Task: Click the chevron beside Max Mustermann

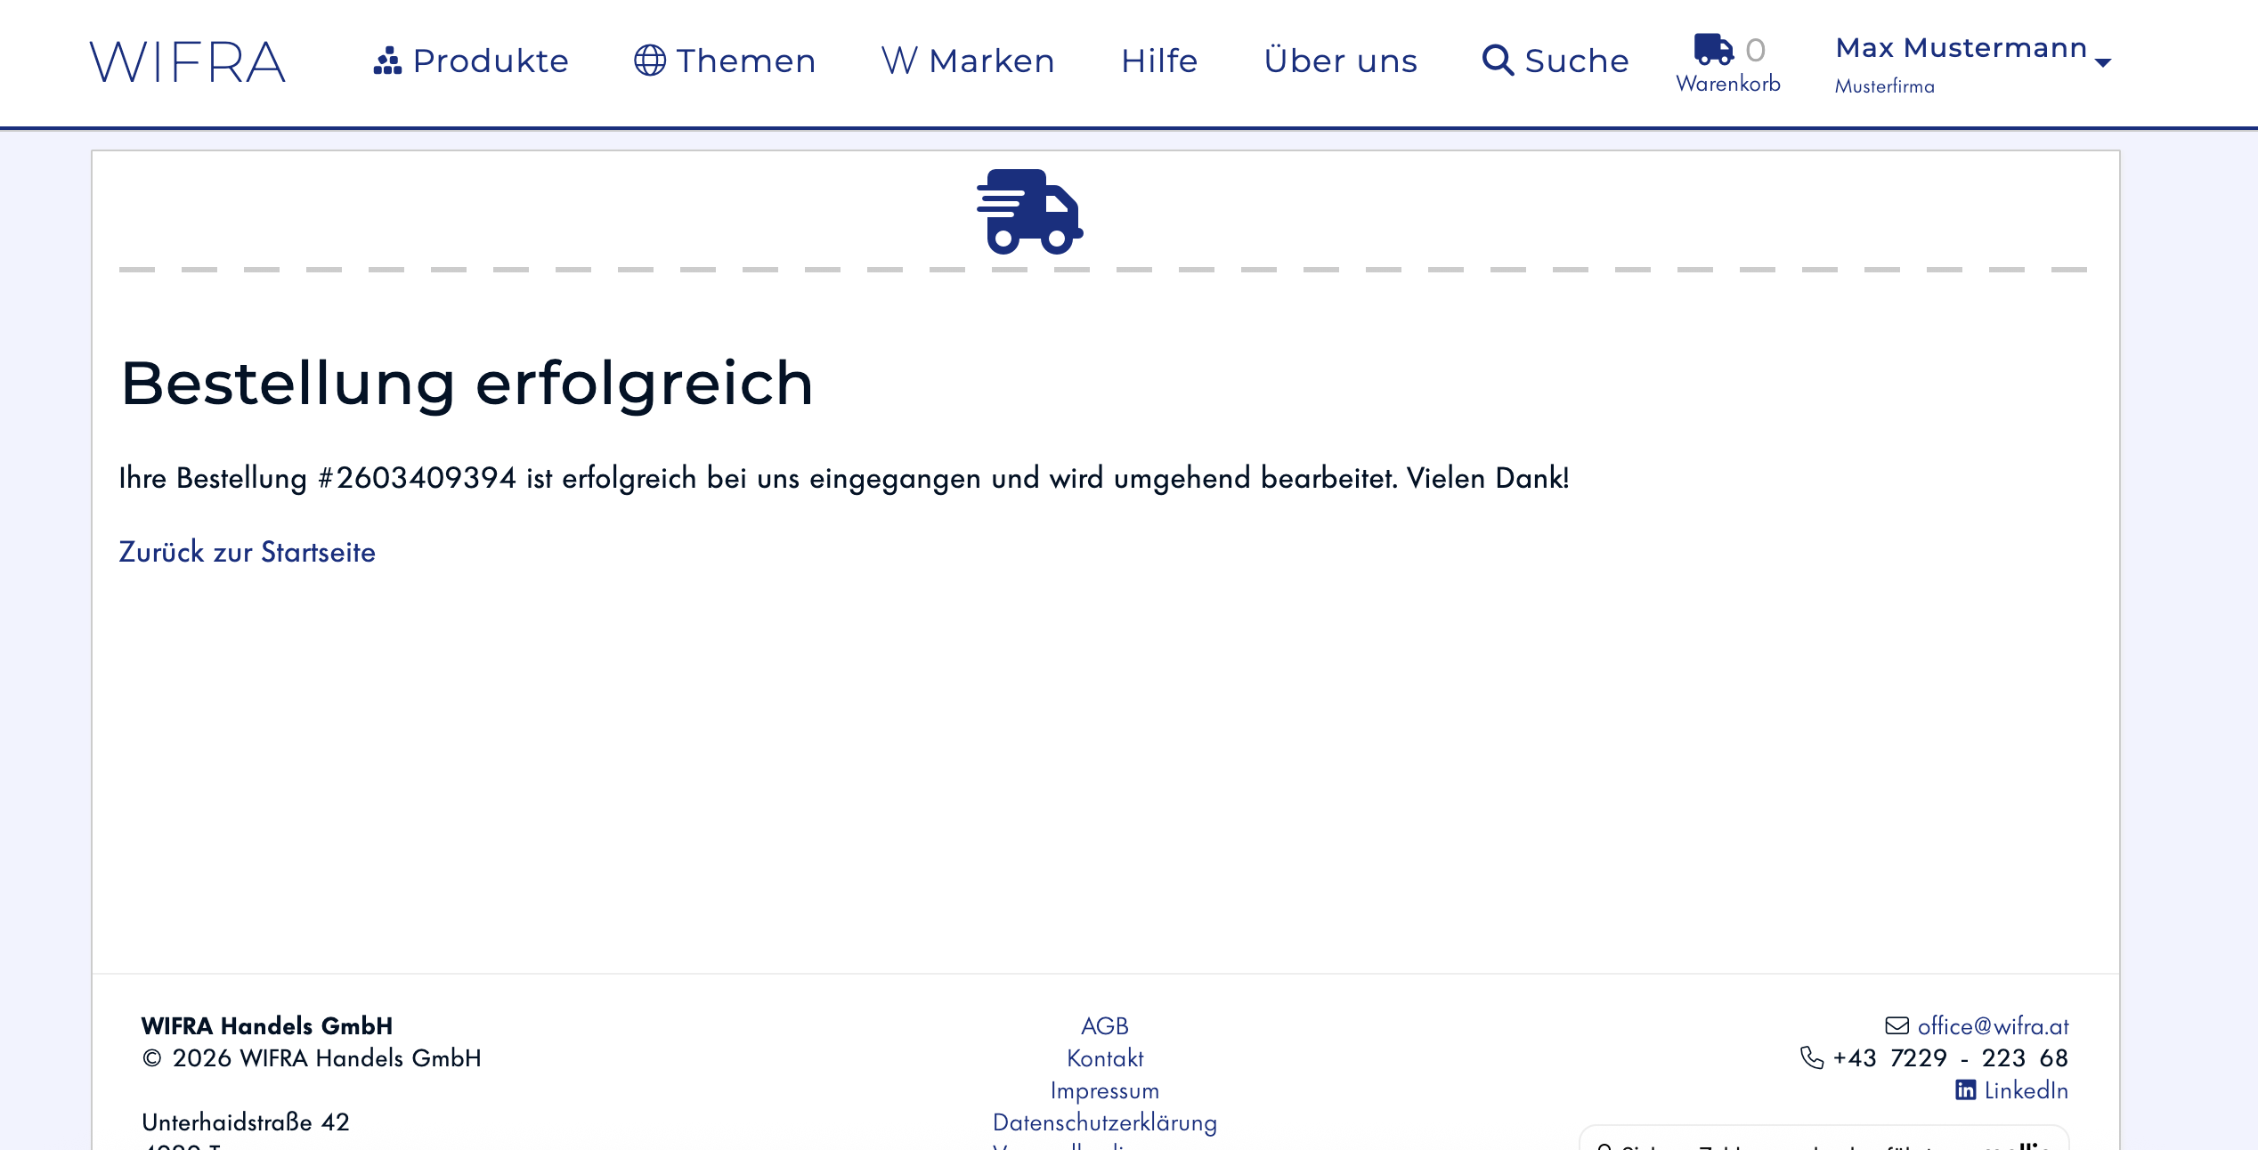Action: (2103, 62)
